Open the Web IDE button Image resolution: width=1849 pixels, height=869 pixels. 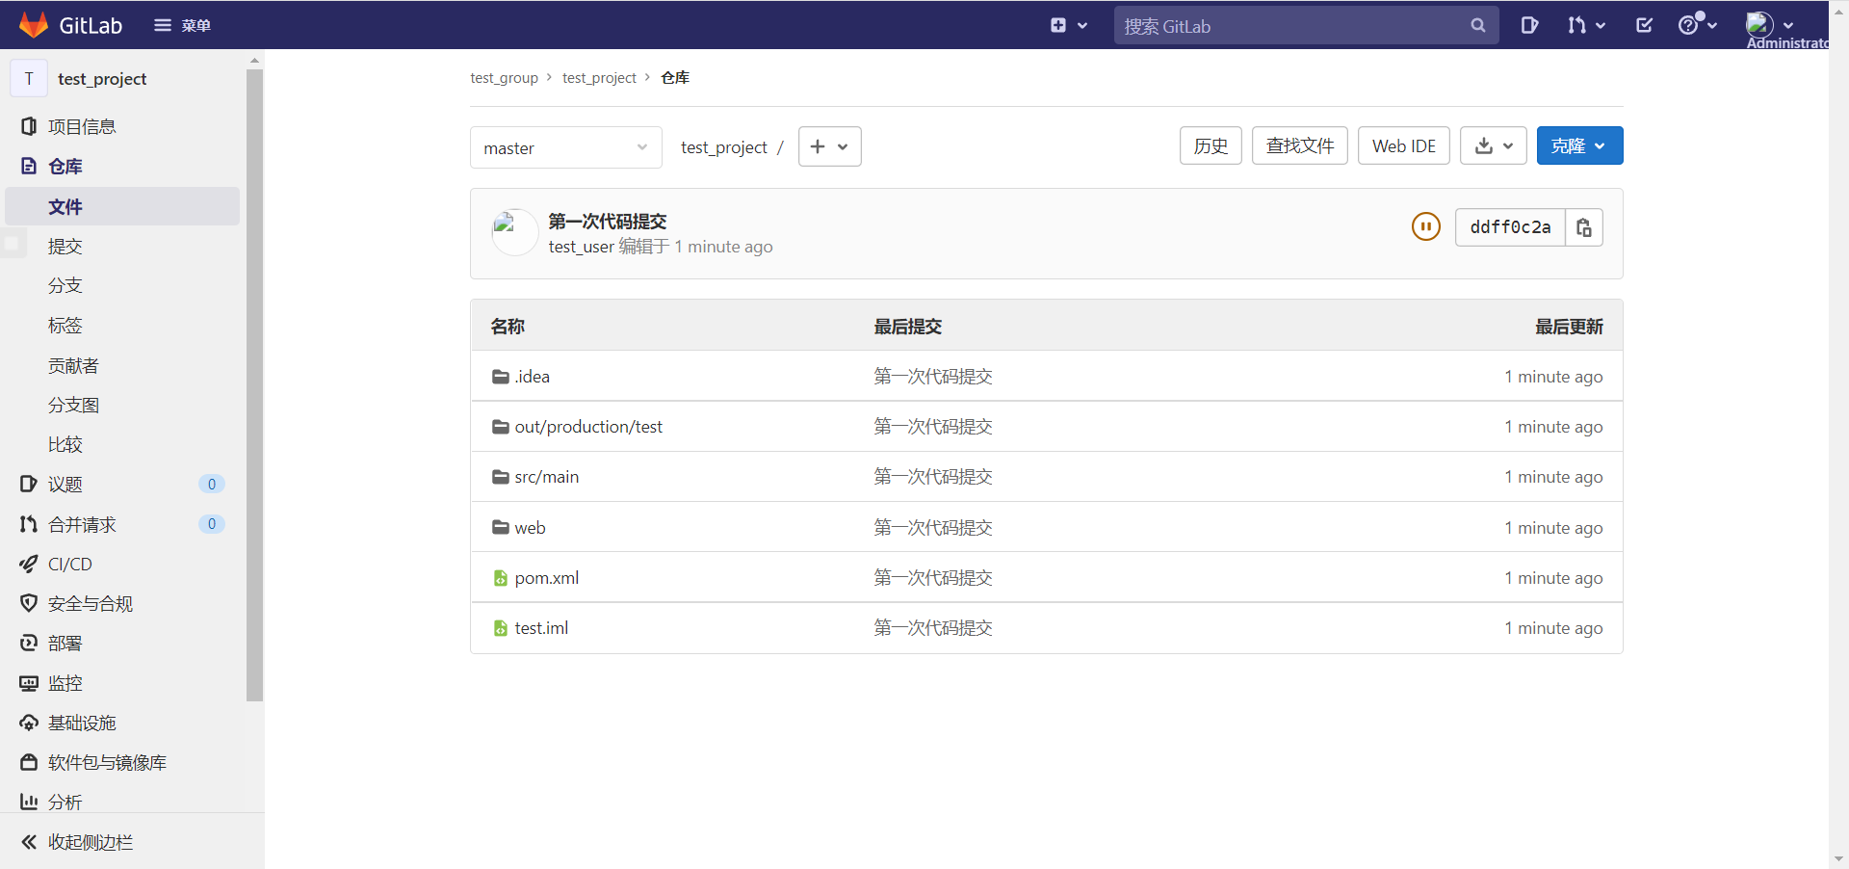pos(1403,145)
